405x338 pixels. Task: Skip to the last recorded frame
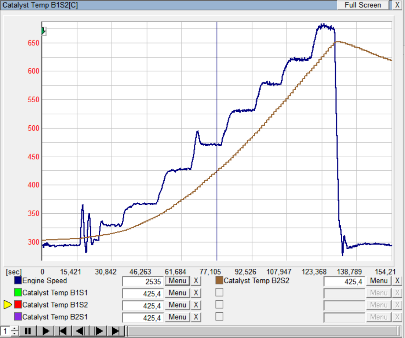click(116, 331)
